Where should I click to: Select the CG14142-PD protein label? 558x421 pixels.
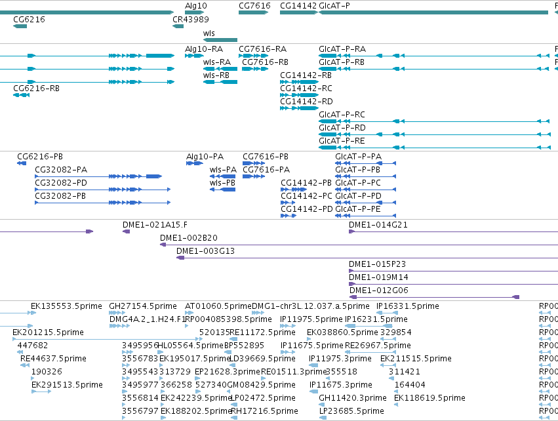(x=307, y=209)
